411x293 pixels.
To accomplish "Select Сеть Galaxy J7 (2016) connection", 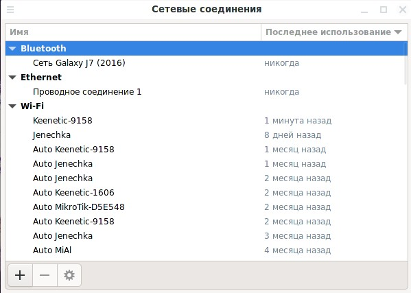I will [207, 63].
